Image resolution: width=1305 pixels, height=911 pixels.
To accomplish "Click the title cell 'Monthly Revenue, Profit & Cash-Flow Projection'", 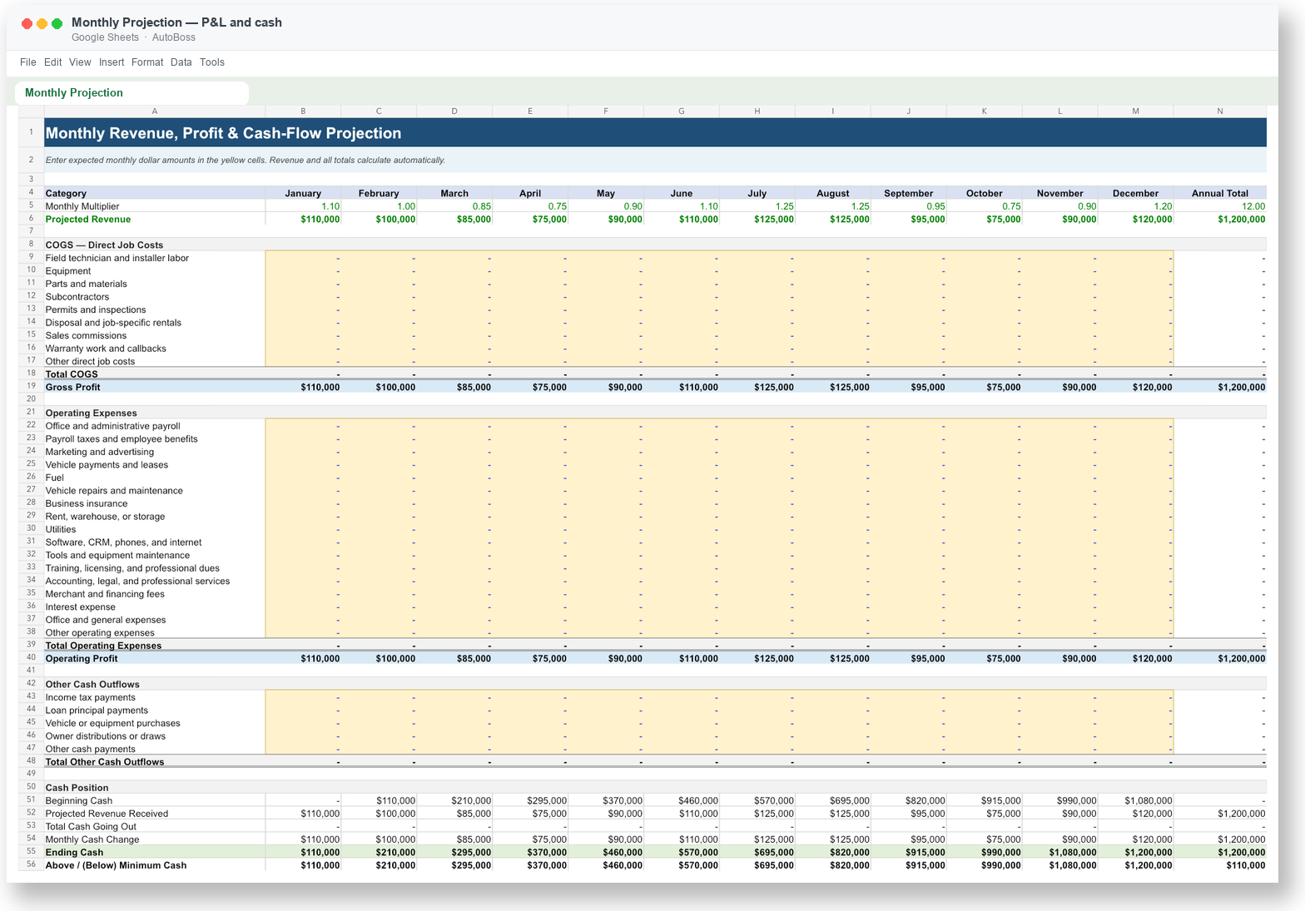I will 655,133.
